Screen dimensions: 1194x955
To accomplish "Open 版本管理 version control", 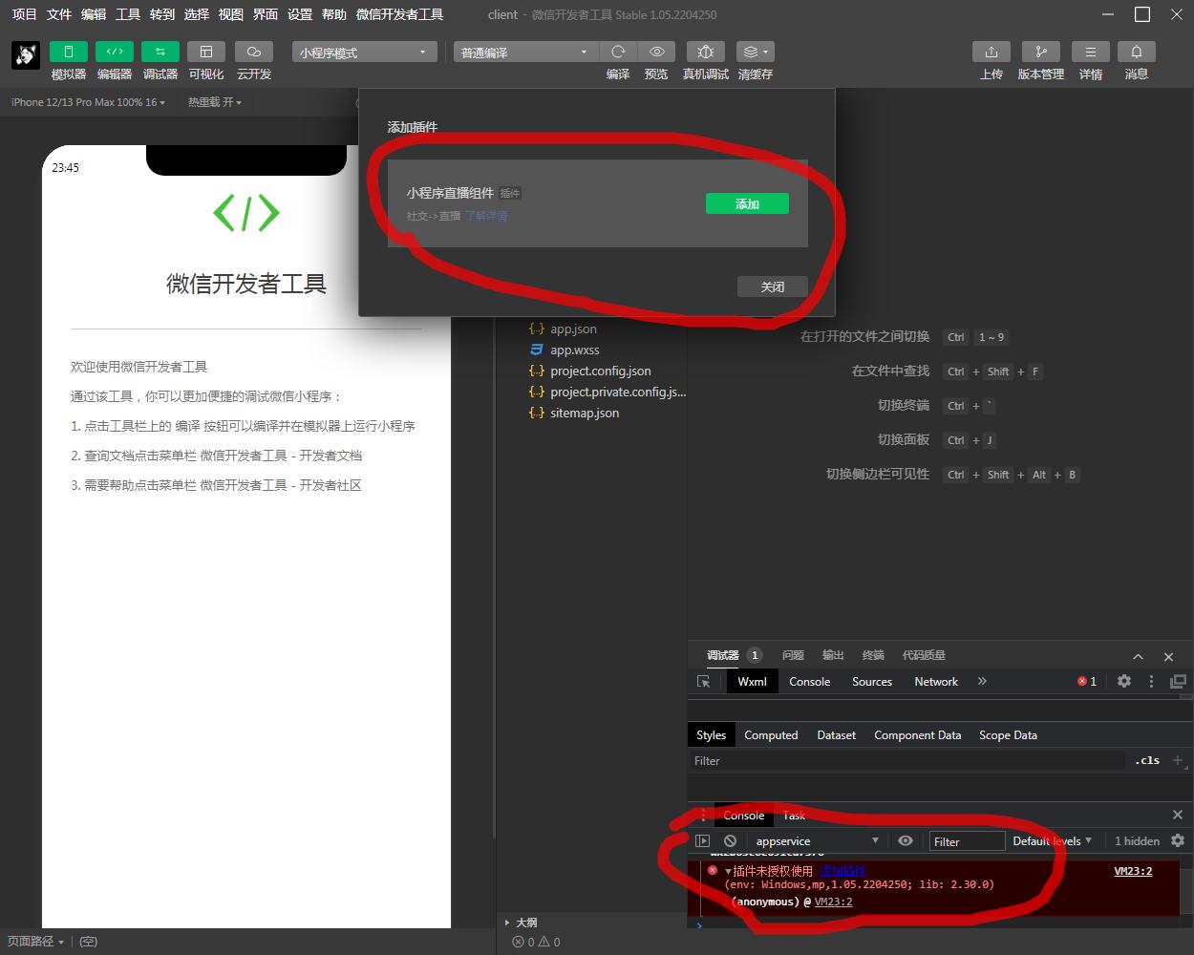I will [1041, 52].
